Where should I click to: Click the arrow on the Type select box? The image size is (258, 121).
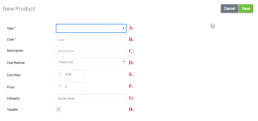[123, 28]
